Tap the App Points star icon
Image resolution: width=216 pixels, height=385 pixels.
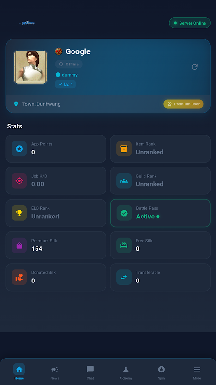click(19, 149)
